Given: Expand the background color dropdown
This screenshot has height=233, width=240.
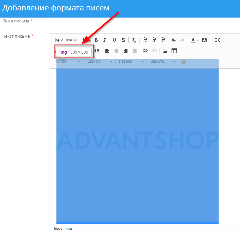Looking at the screenshot, I should (206, 40).
